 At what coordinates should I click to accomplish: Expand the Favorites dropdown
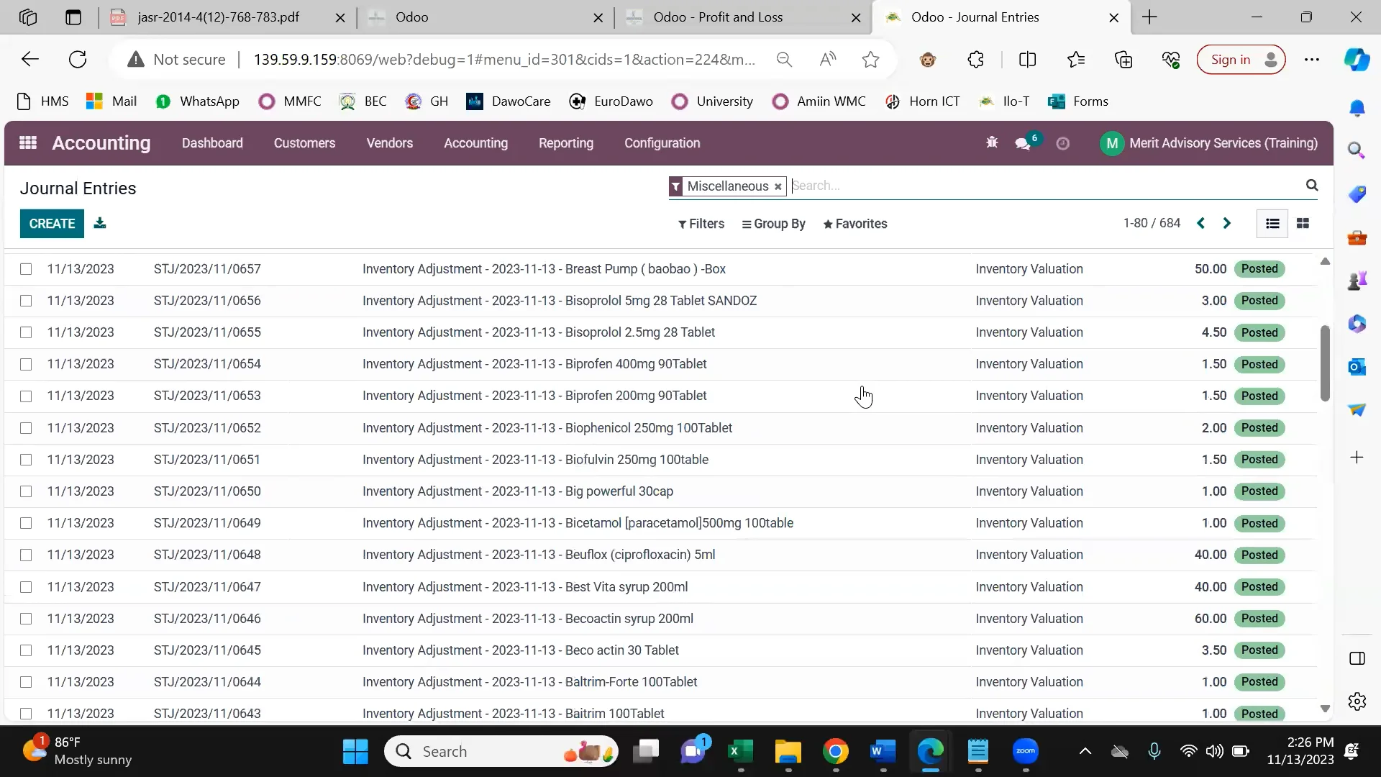pos(855,224)
